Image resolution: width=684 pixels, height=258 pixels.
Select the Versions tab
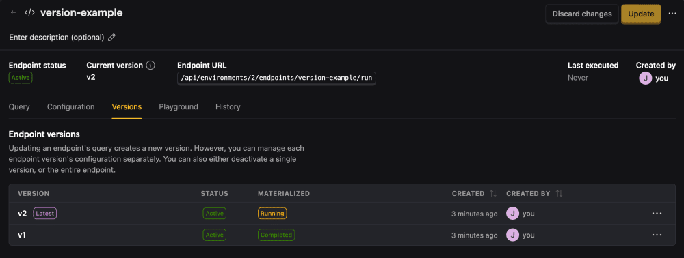pyautogui.click(x=127, y=106)
